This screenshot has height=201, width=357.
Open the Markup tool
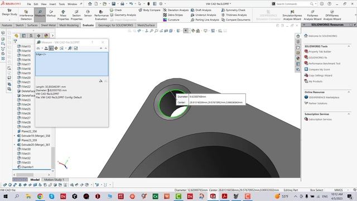coord(51,13)
